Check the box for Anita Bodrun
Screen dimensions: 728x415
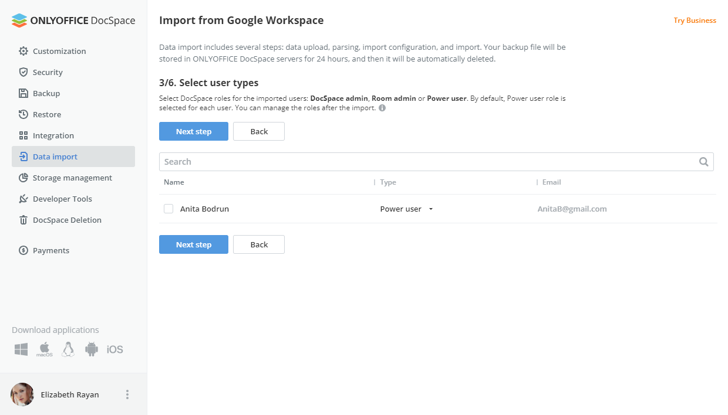[x=168, y=209]
